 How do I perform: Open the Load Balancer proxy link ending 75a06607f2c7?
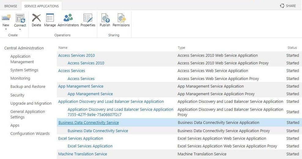pos(120,112)
